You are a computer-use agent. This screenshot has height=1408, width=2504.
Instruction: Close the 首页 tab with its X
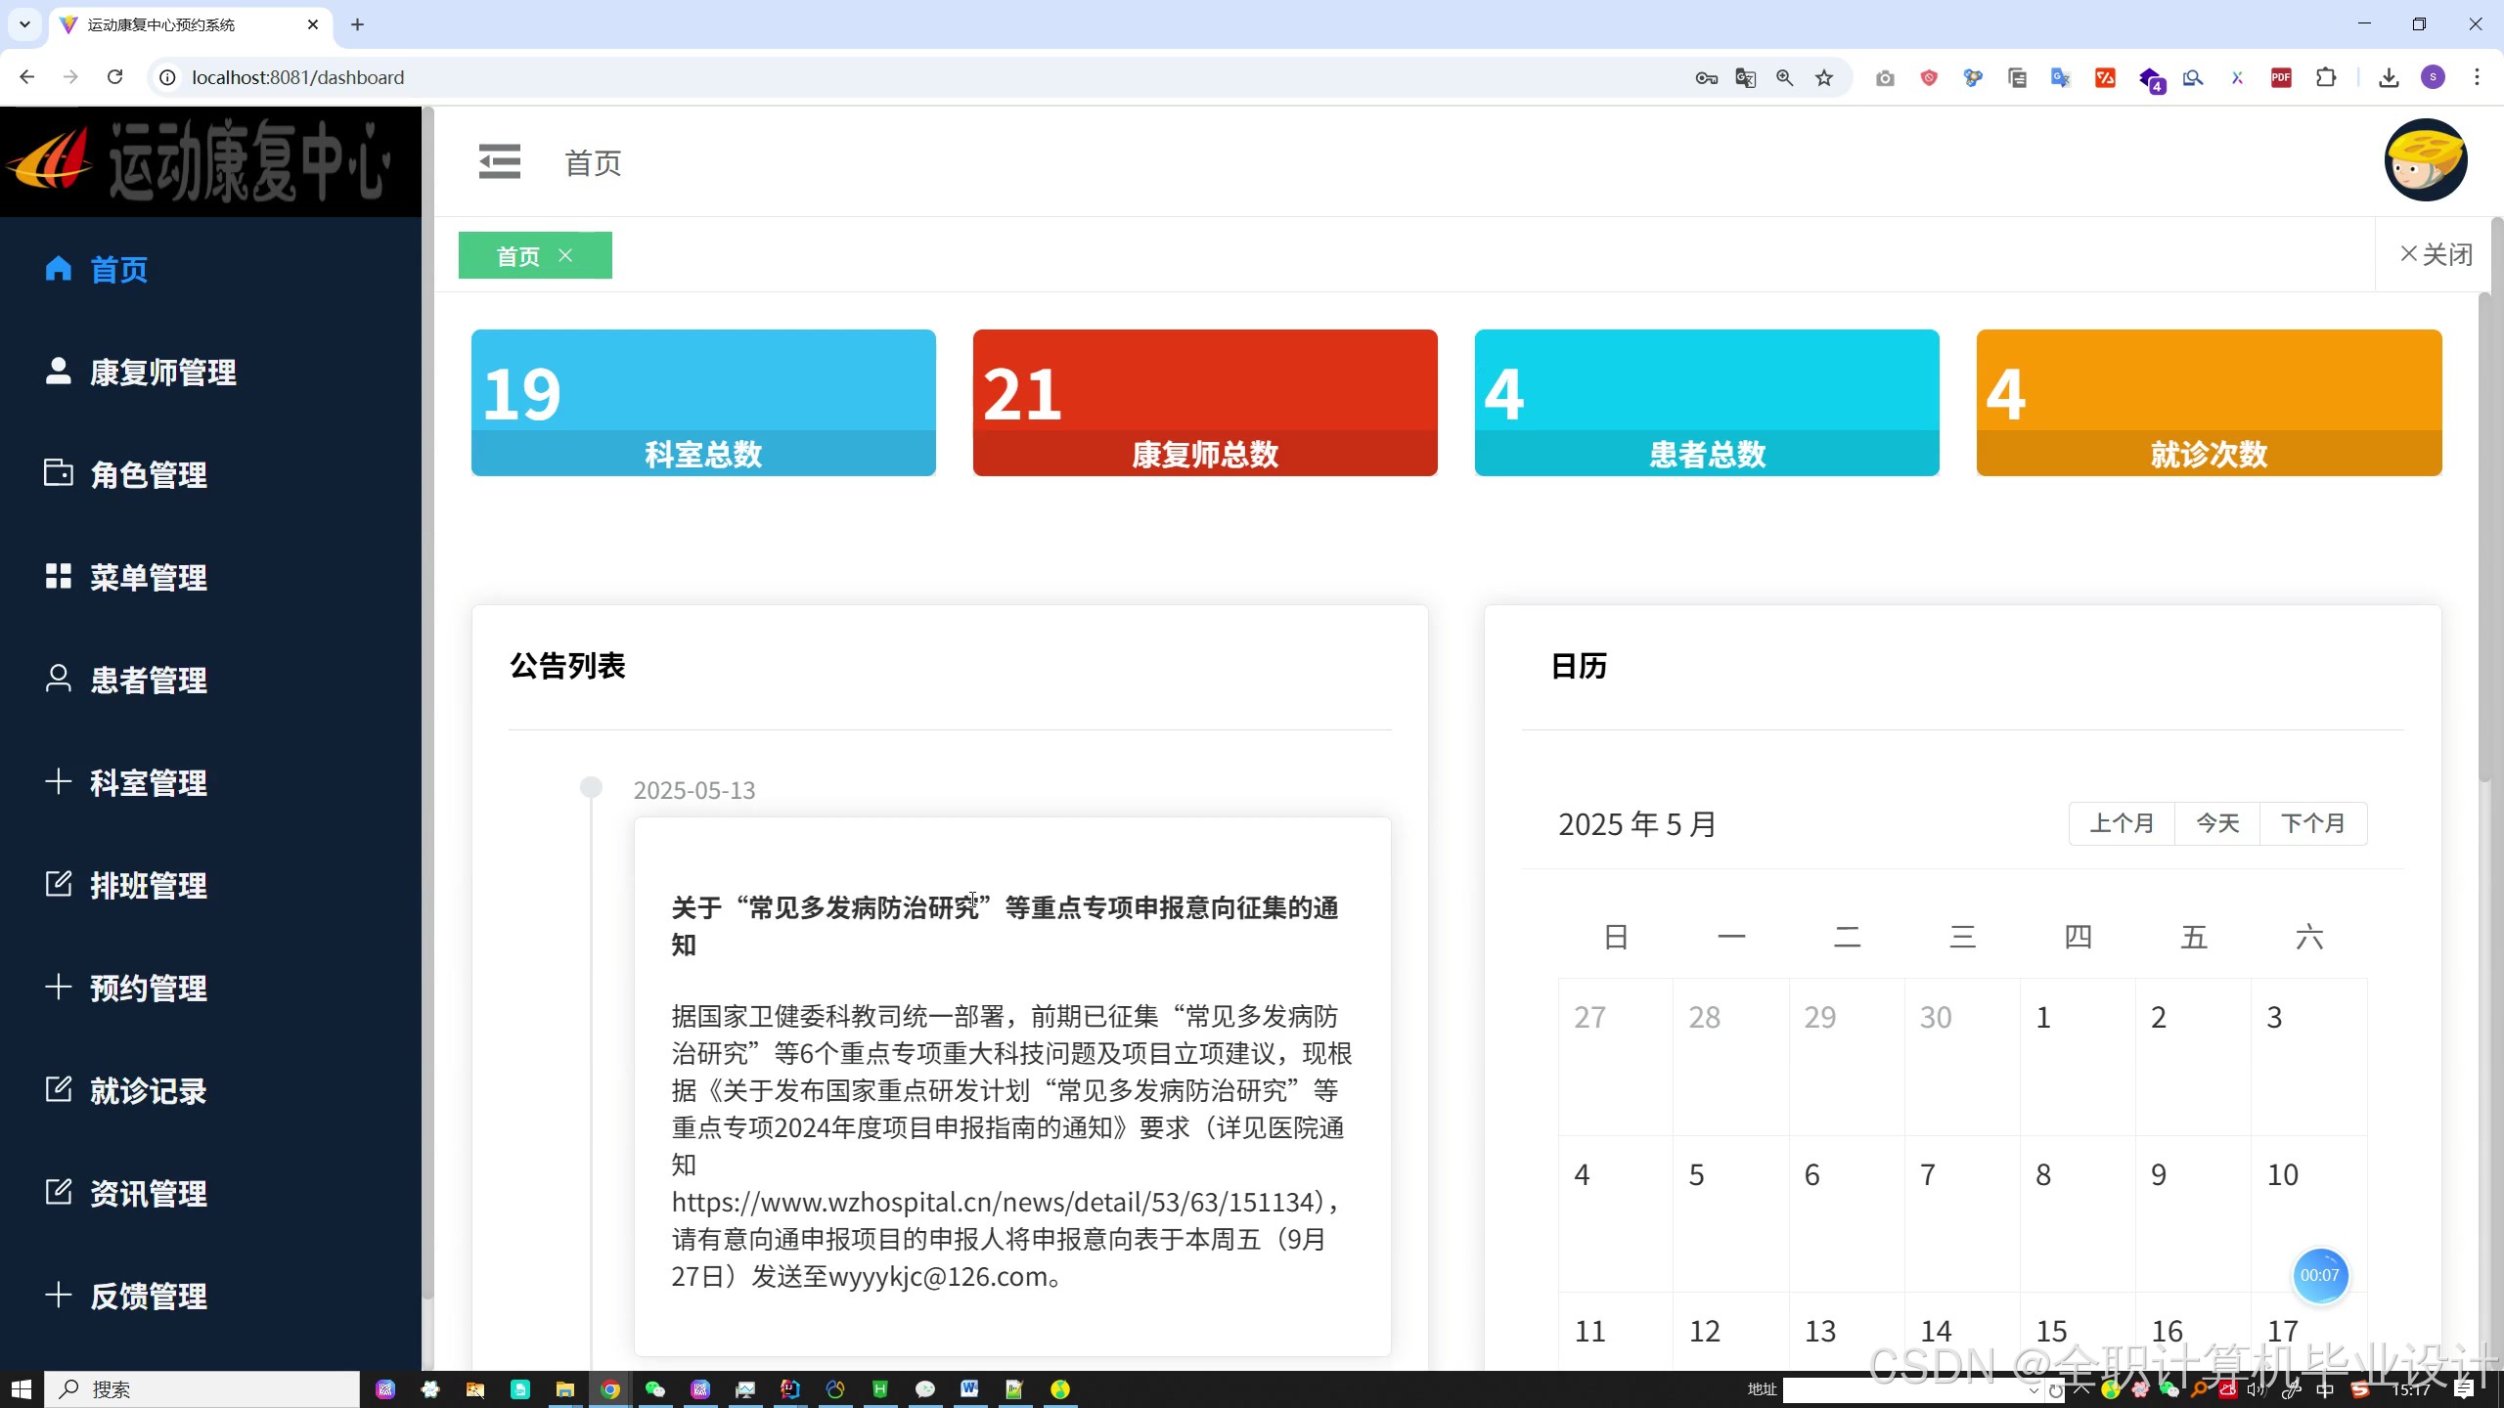[565, 255]
